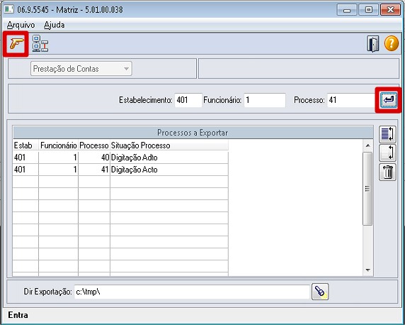Close the Matriz window

point(390,10)
